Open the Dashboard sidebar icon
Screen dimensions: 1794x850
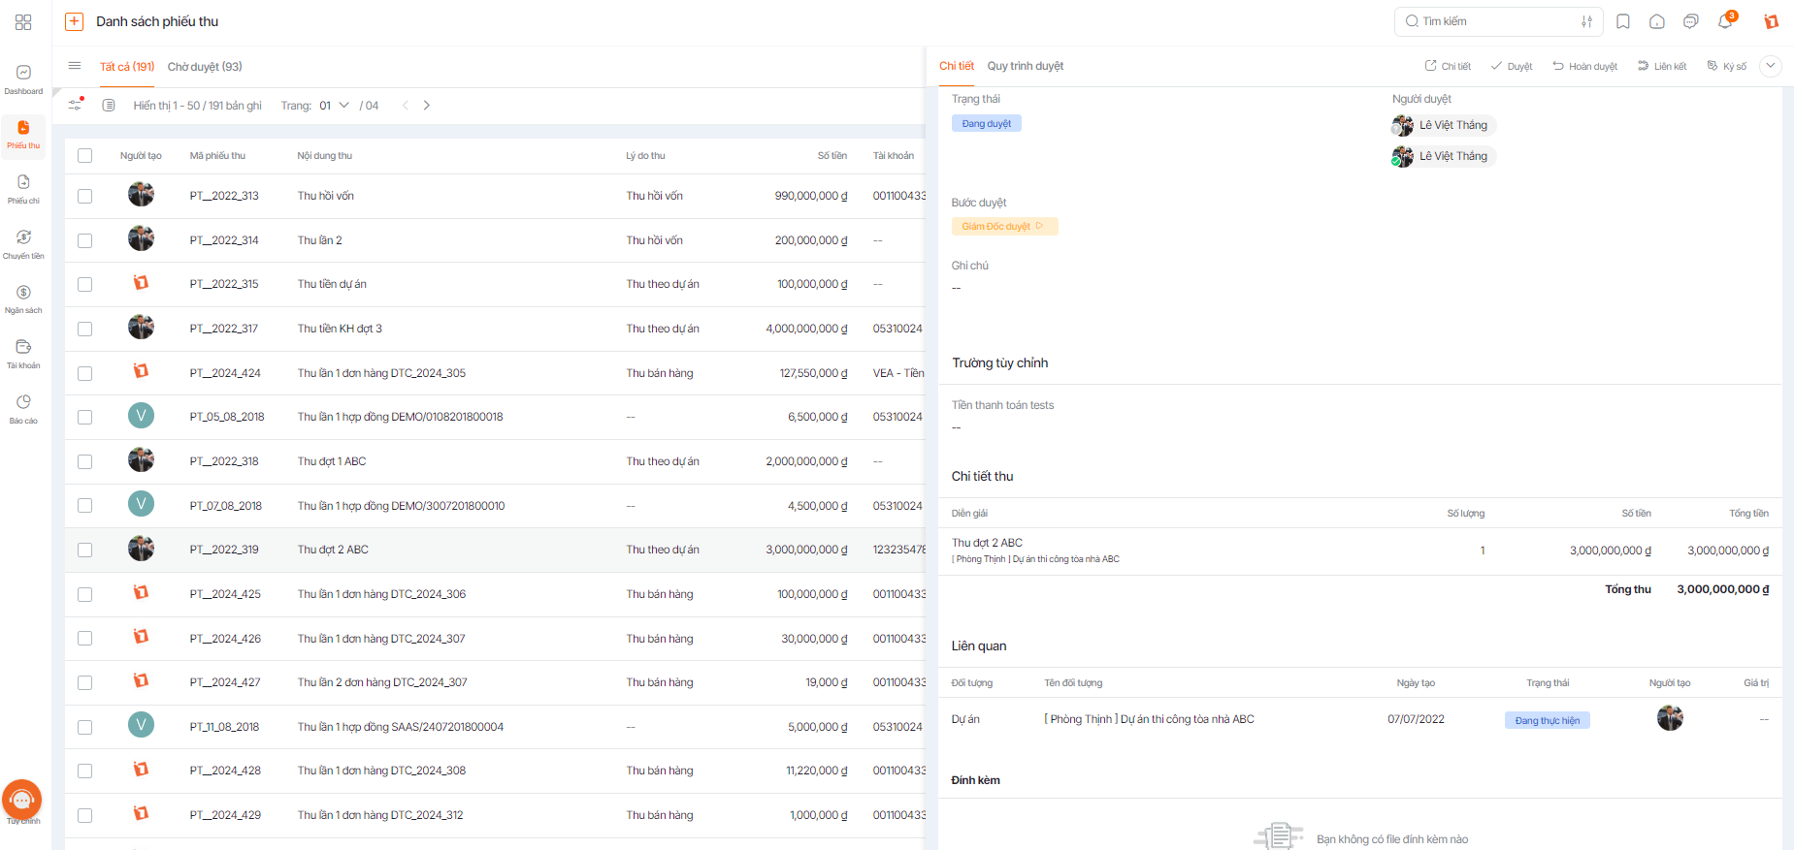[23, 79]
